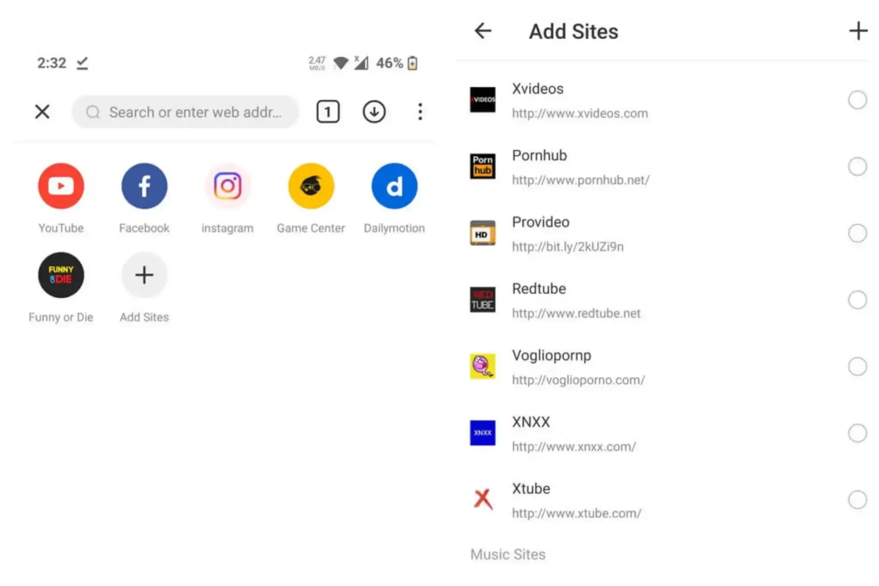Go back from Add Sites screen
This screenshot has height=586, width=879.
483,31
